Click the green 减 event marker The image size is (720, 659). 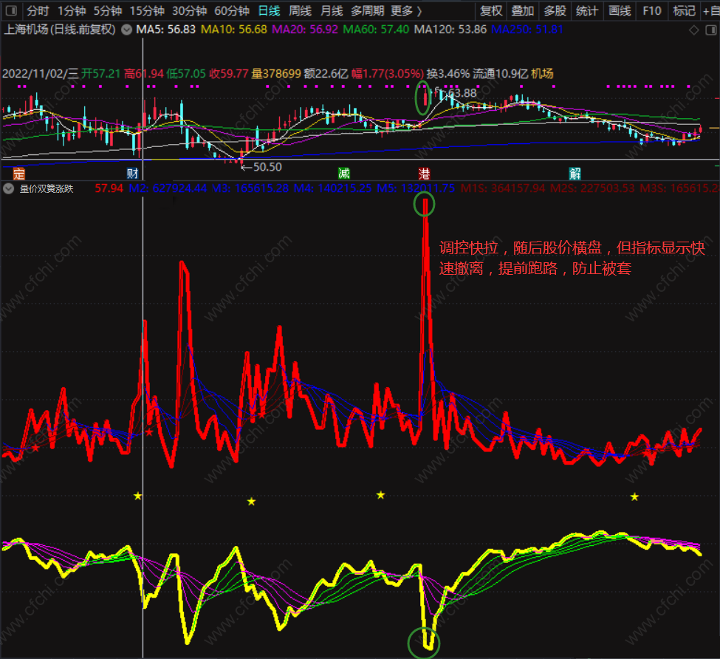click(x=344, y=173)
